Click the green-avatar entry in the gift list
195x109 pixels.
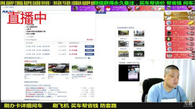[180, 39]
